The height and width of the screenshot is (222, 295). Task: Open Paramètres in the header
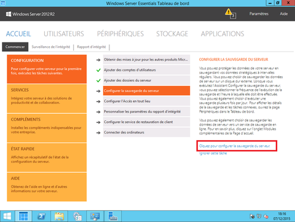tap(259, 14)
